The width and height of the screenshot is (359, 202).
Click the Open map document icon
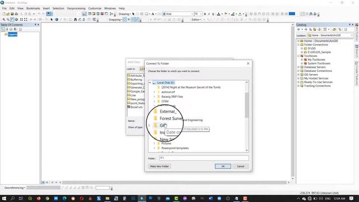(8, 14)
